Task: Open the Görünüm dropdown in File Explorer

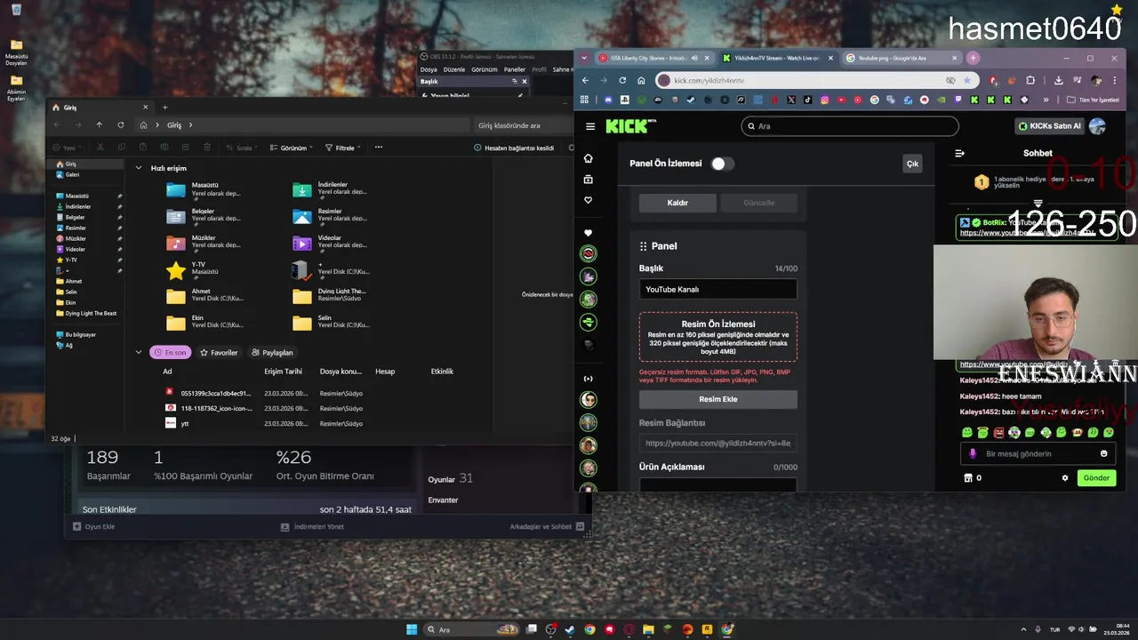Action: pyautogui.click(x=293, y=148)
